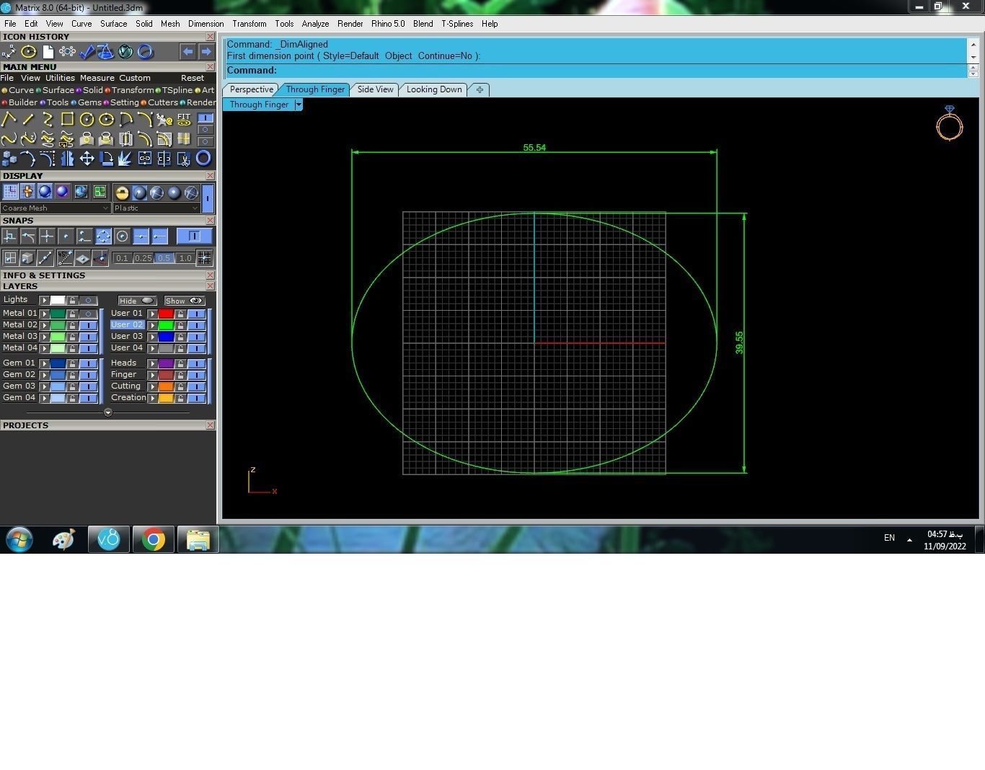
Task: Toggle visibility of User 01 layer
Action: [196, 314]
